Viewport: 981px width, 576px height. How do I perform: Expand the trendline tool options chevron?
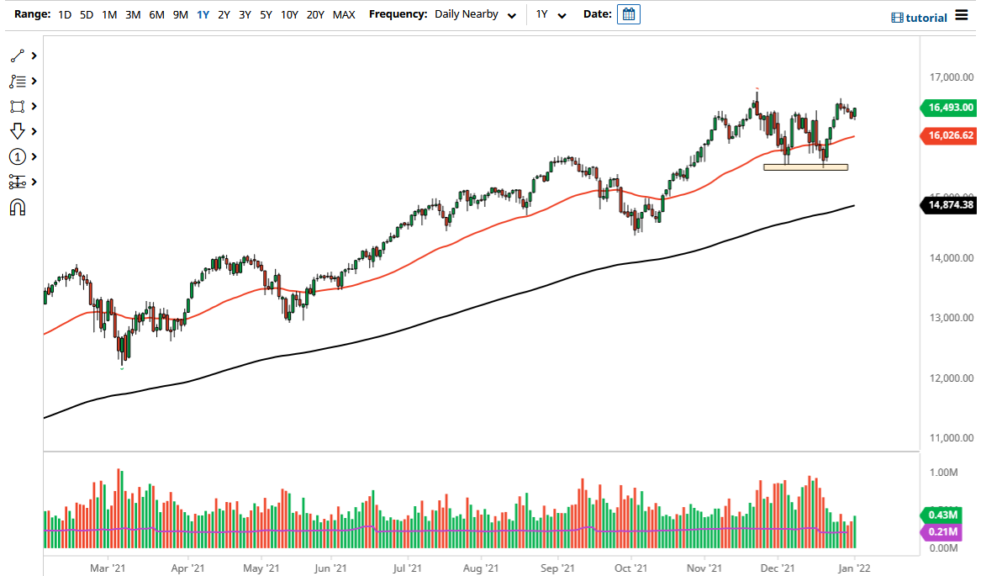(34, 55)
